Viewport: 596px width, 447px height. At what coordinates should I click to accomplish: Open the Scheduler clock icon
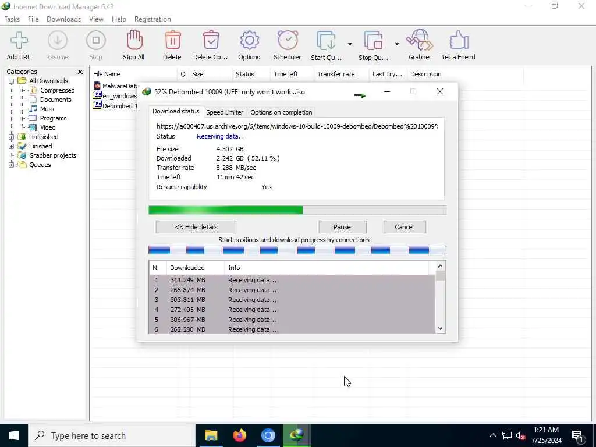point(288,40)
